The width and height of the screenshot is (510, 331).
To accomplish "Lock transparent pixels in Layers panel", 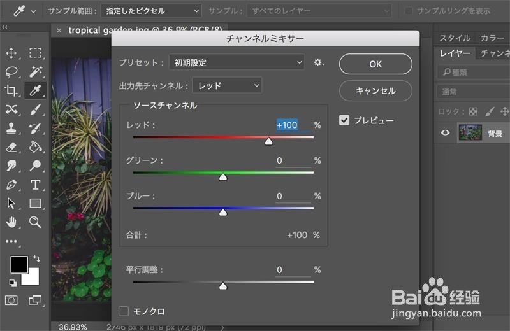I will pyautogui.click(x=473, y=112).
